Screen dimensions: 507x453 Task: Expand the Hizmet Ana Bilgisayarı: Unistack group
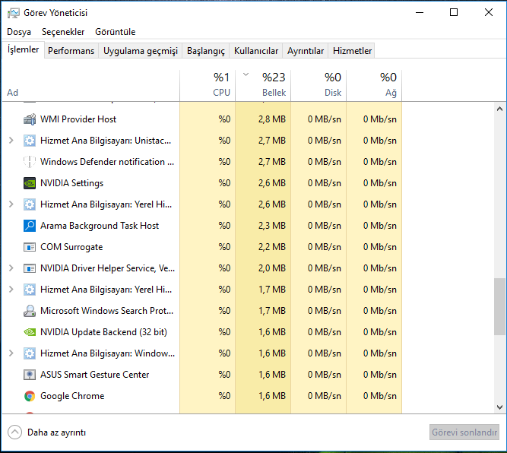pyautogui.click(x=11, y=141)
